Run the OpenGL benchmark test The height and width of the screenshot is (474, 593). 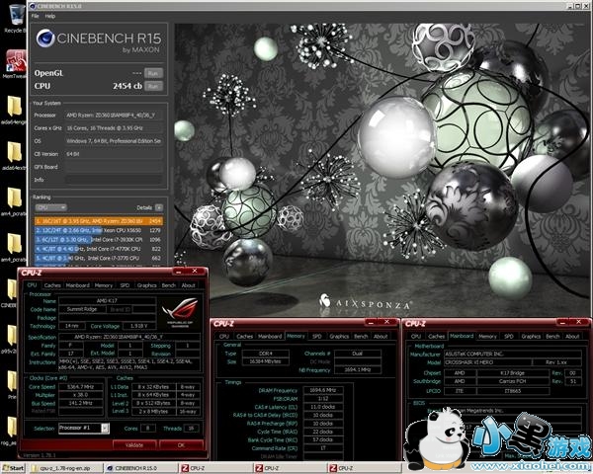tap(152, 73)
